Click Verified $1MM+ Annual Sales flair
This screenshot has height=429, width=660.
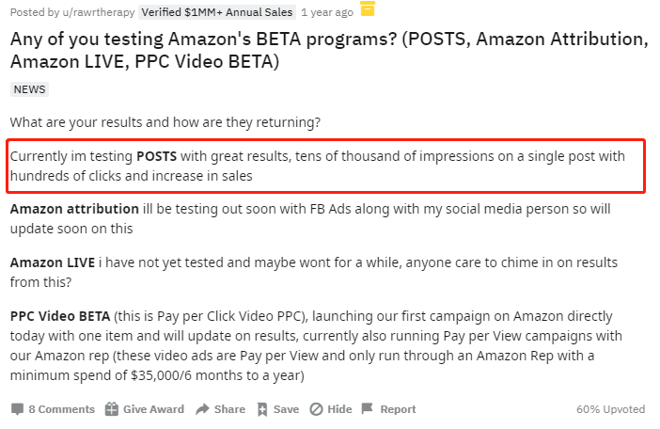(x=217, y=12)
